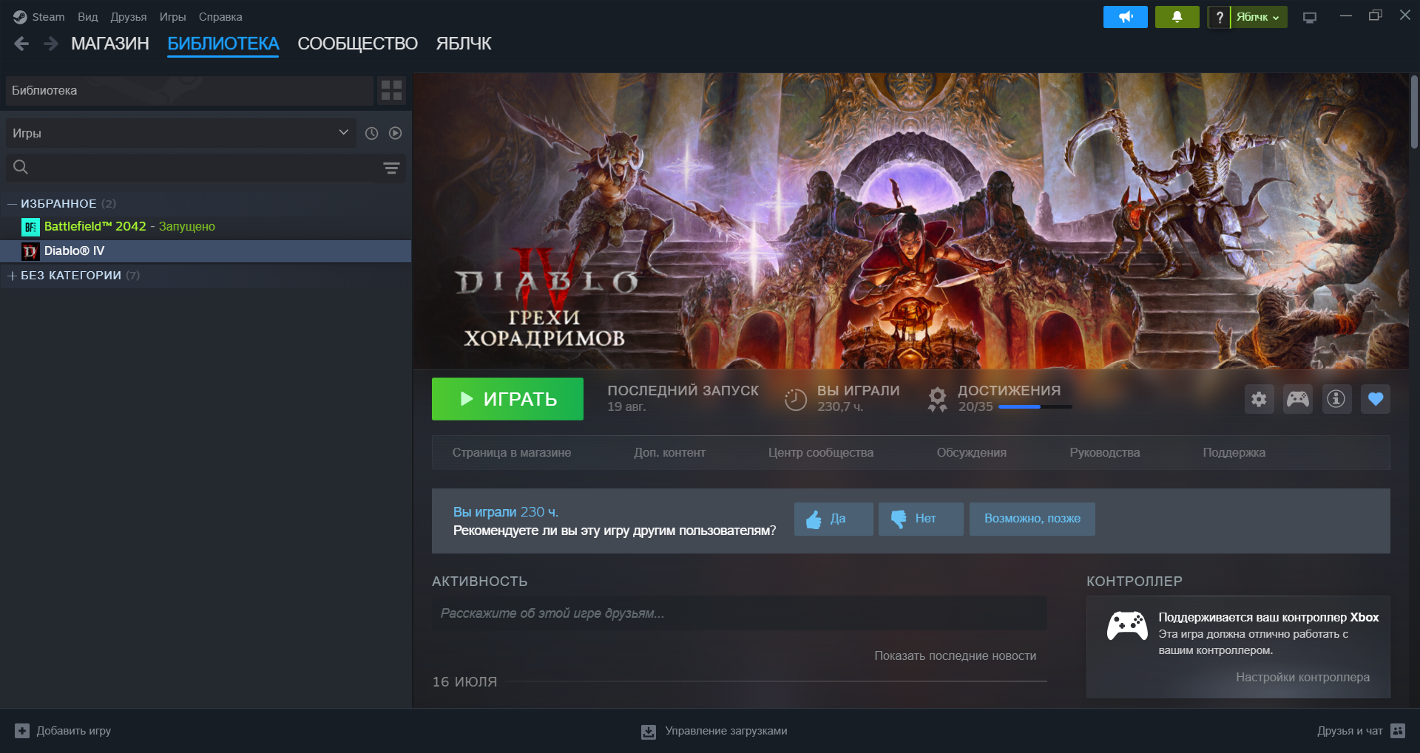Open the Друзья menu

pos(129,17)
